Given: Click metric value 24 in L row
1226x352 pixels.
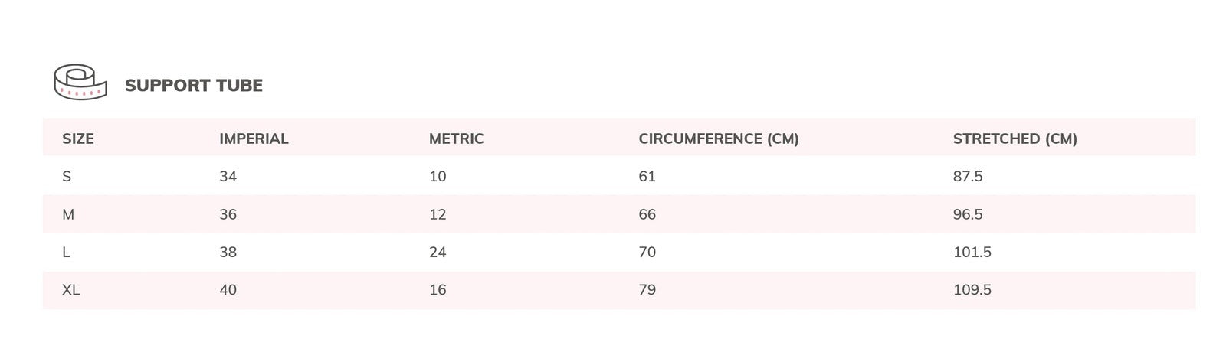Looking at the screenshot, I should [438, 253].
